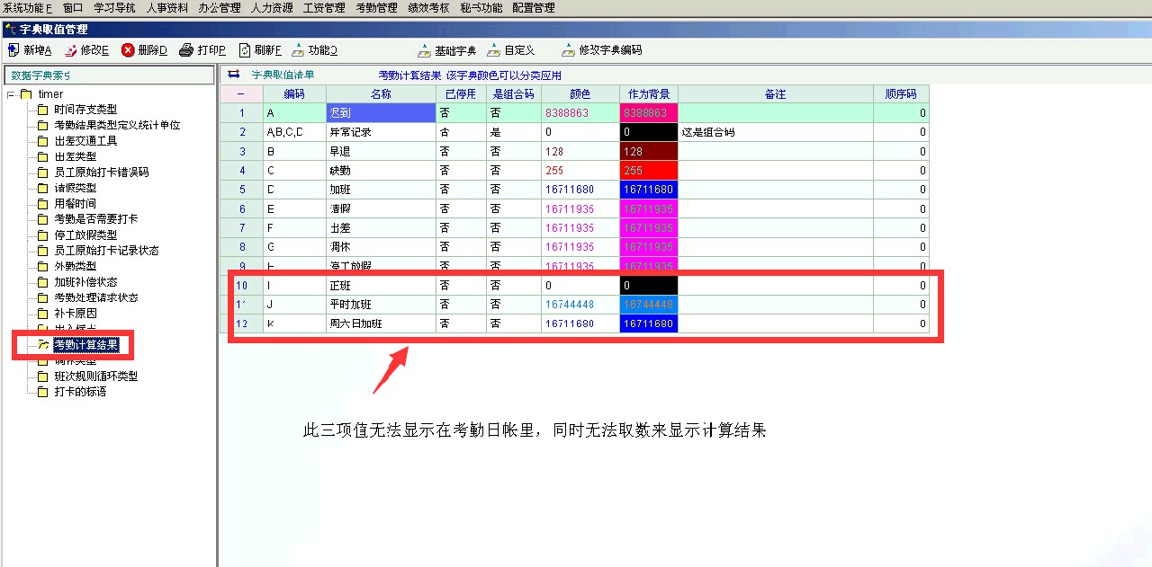
Task: Open the 考勤管理 menu
Action: [376, 7]
